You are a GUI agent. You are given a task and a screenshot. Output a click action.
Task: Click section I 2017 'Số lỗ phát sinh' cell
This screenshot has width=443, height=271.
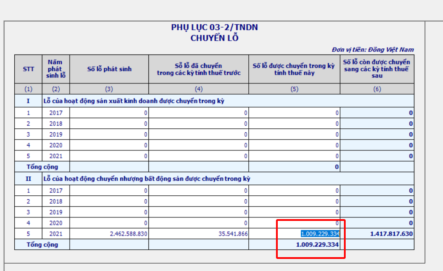click(x=109, y=113)
